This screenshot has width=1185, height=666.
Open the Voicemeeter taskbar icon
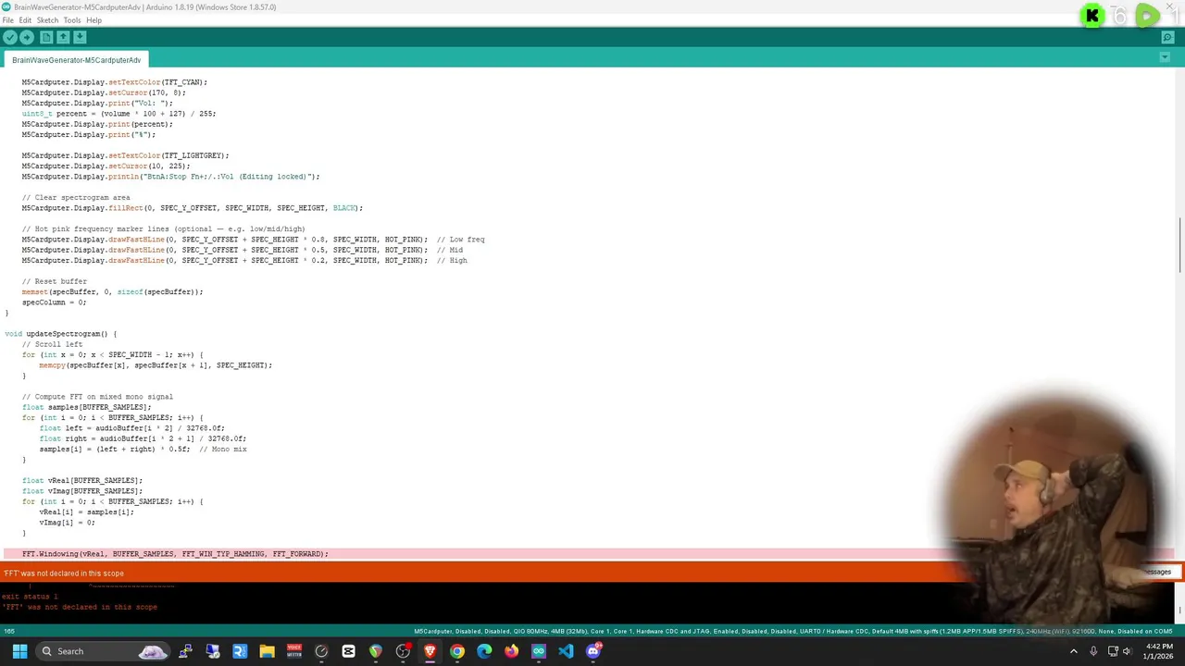click(x=294, y=651)
